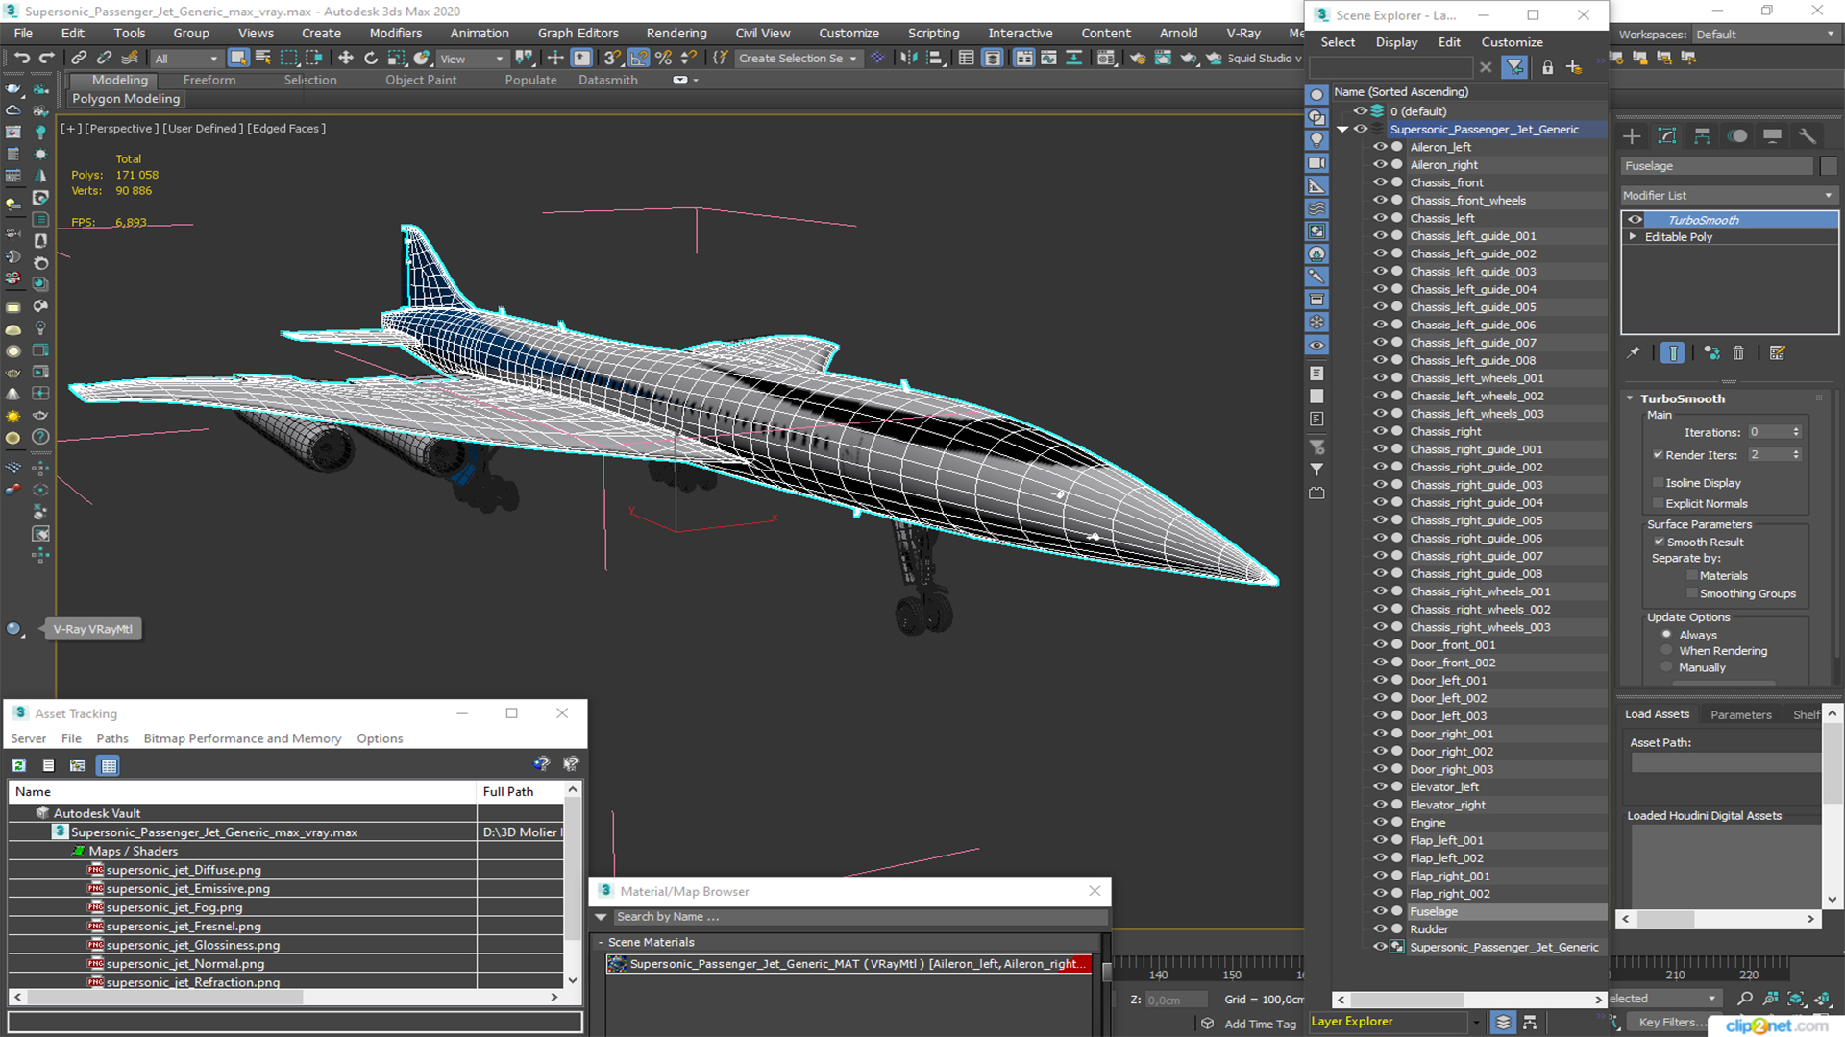
Task: Click the Rotate tool icon in toolbar
Action: click(371, 59)
